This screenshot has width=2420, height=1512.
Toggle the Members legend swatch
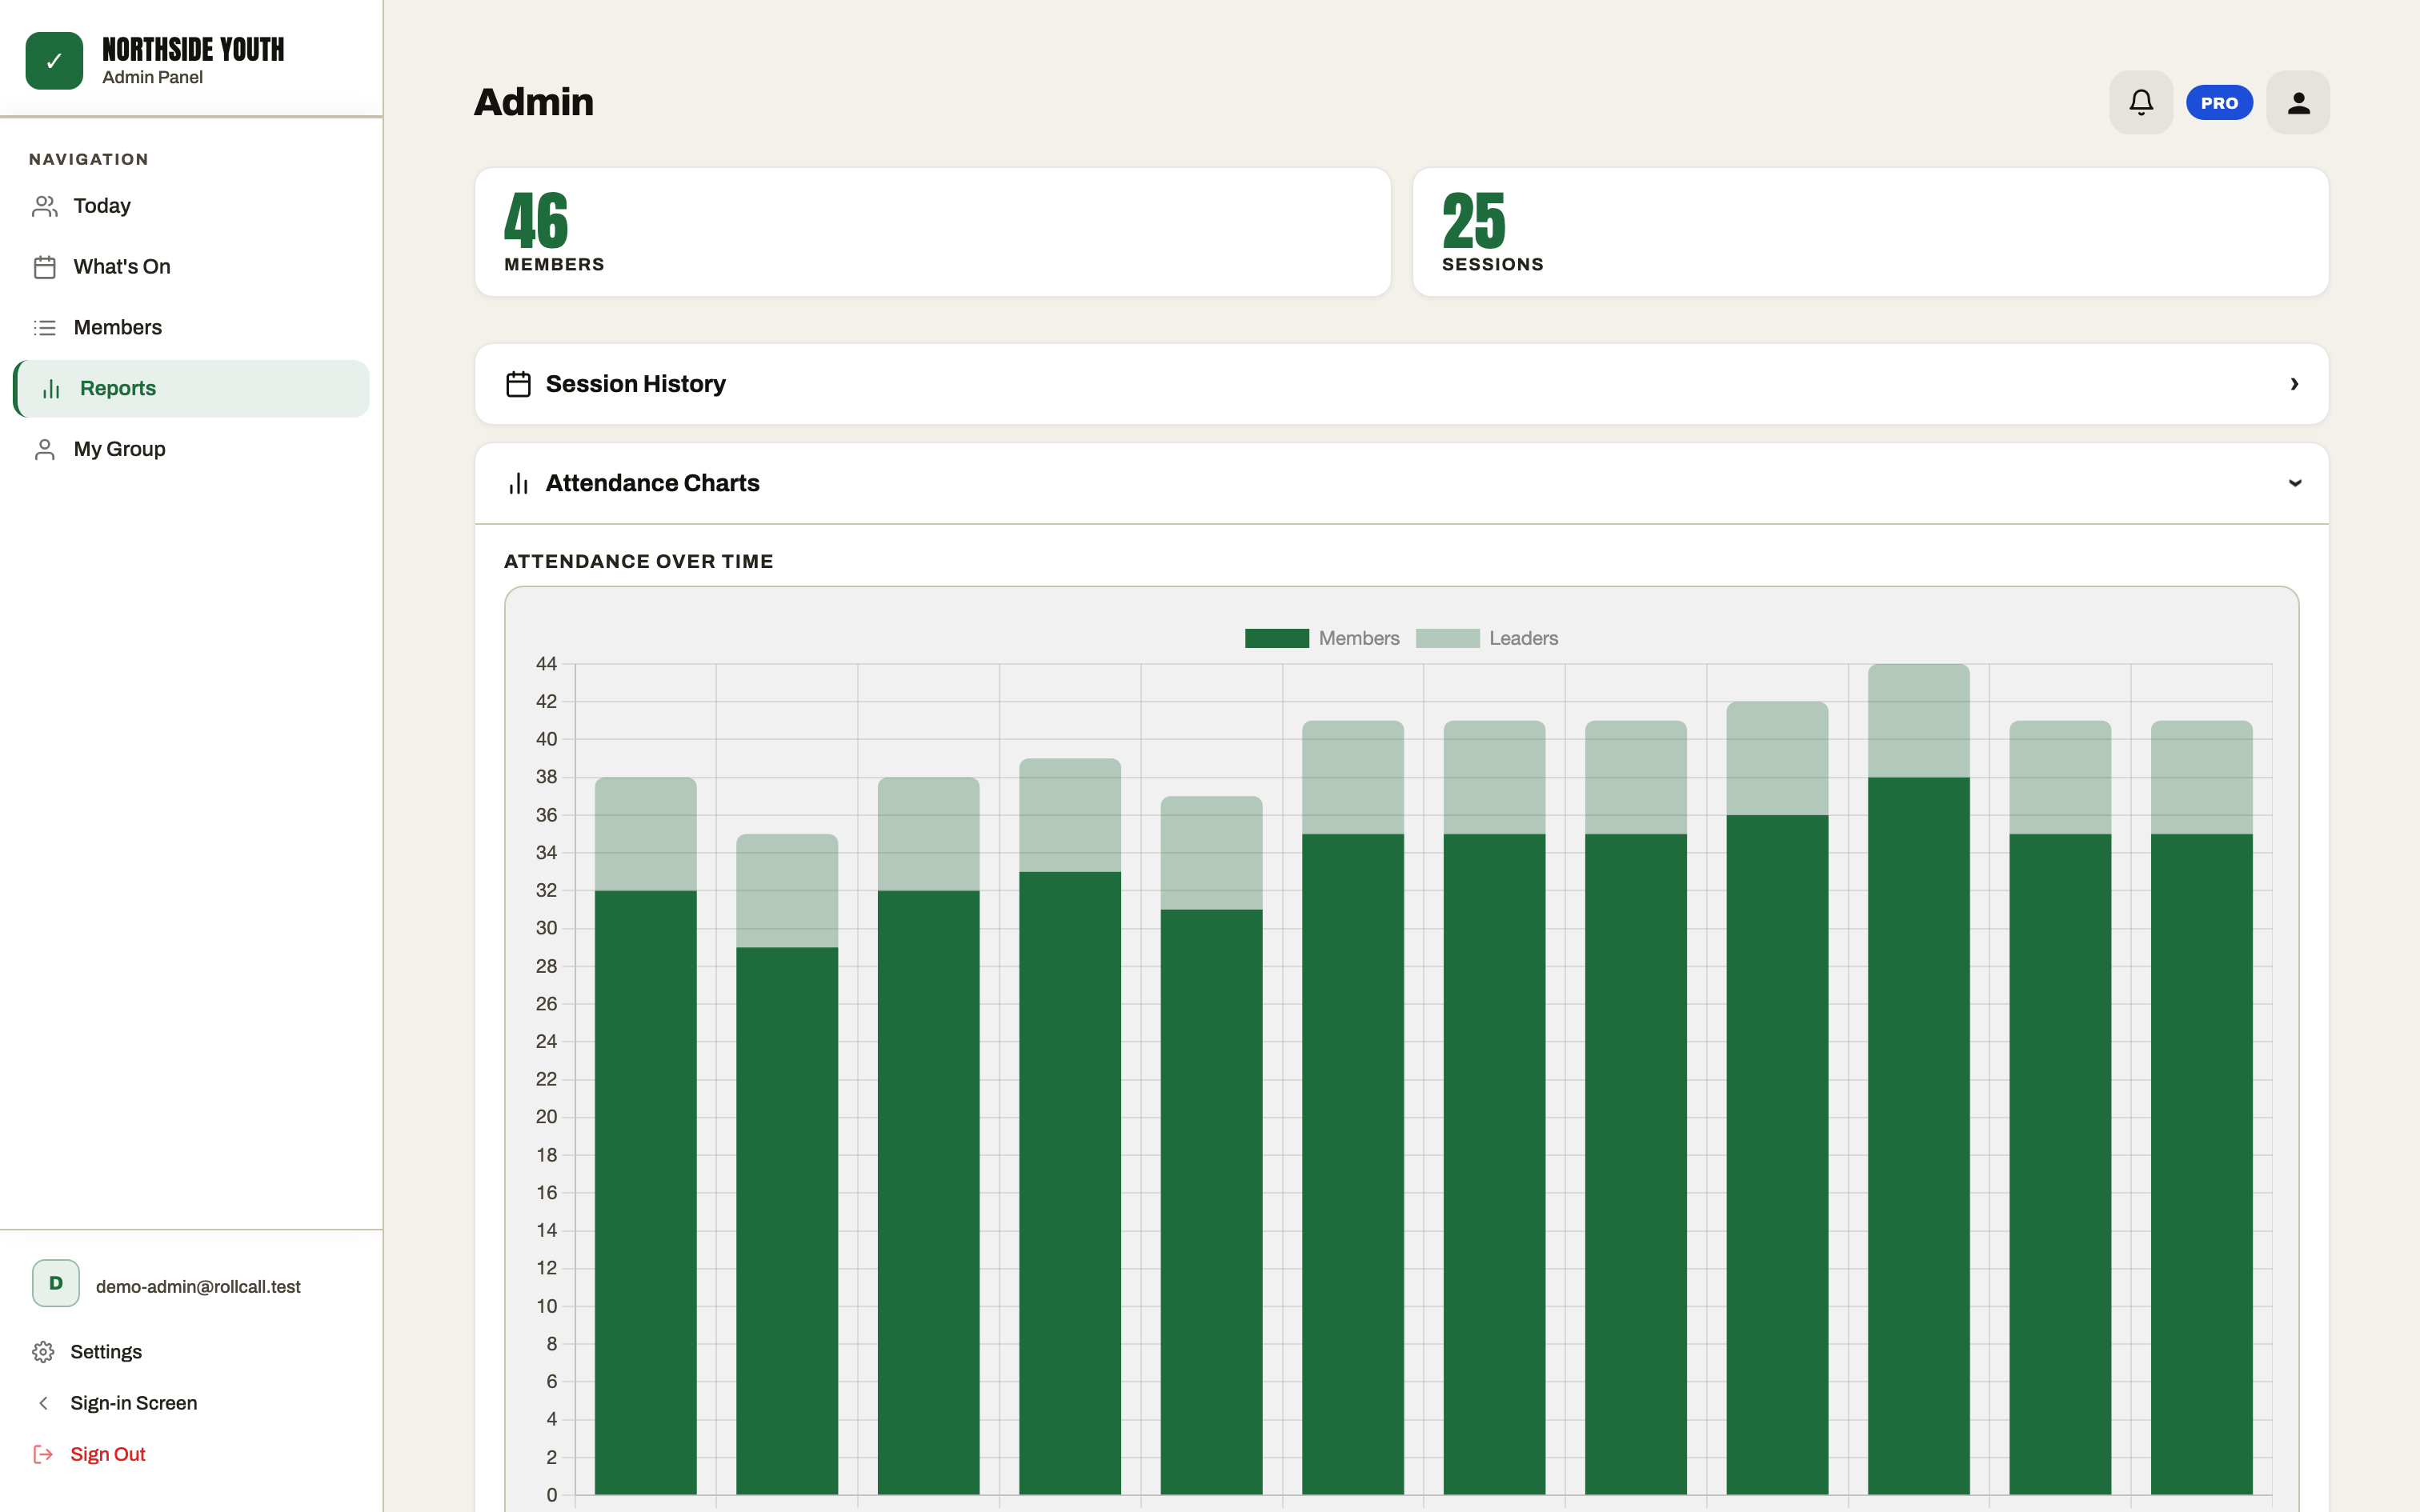coord(1277,638)
